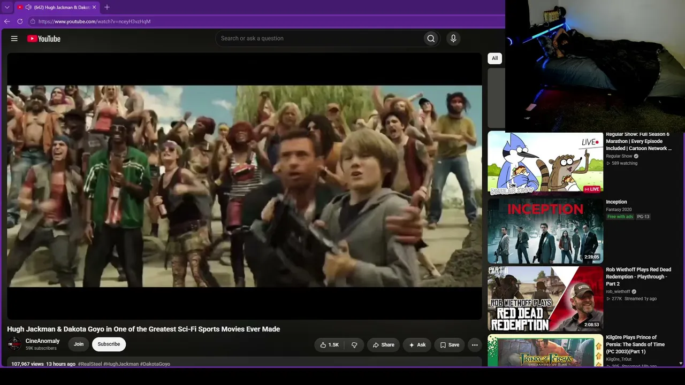685x385 pixels.
Task: Open the three-dot more actions menu
Action: coord(475,345)
